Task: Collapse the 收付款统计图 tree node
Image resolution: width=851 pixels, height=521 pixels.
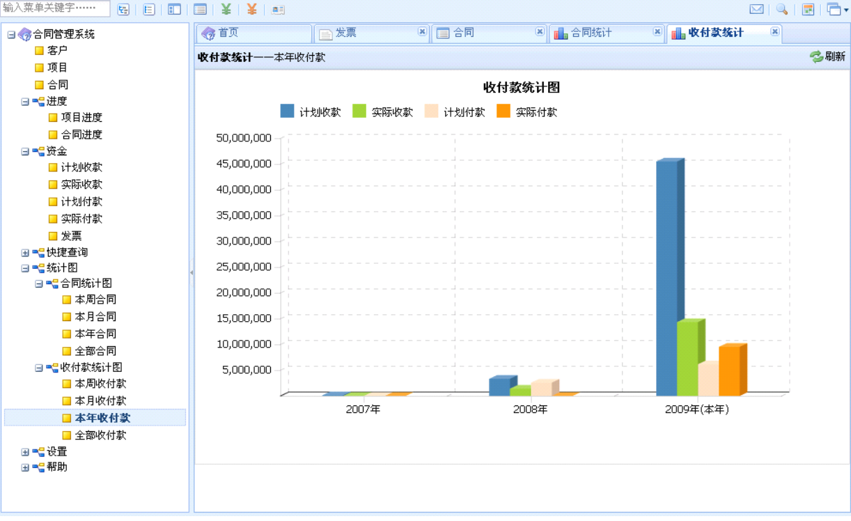Action: click(x=39, y=368)
